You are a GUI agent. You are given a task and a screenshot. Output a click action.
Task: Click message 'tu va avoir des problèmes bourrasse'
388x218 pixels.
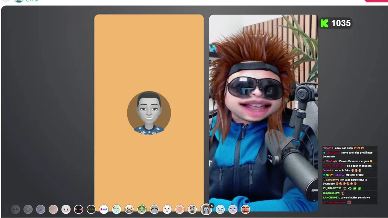pos(348,155)
